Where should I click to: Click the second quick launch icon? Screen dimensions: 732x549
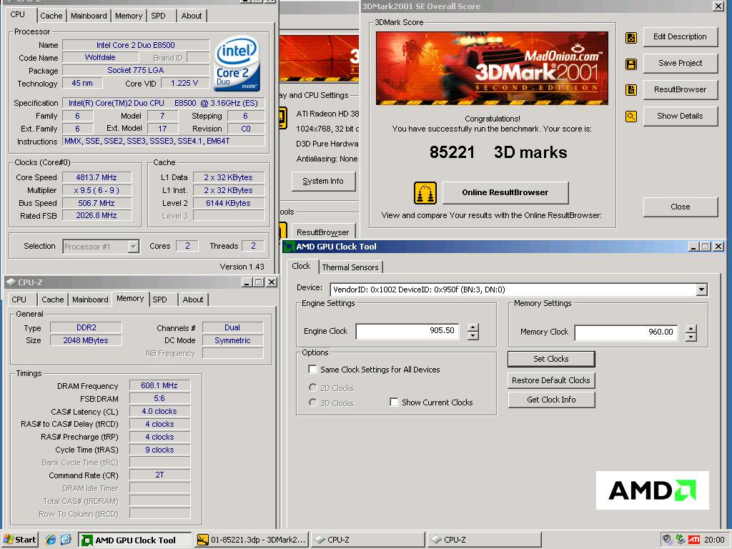point(66,540)
